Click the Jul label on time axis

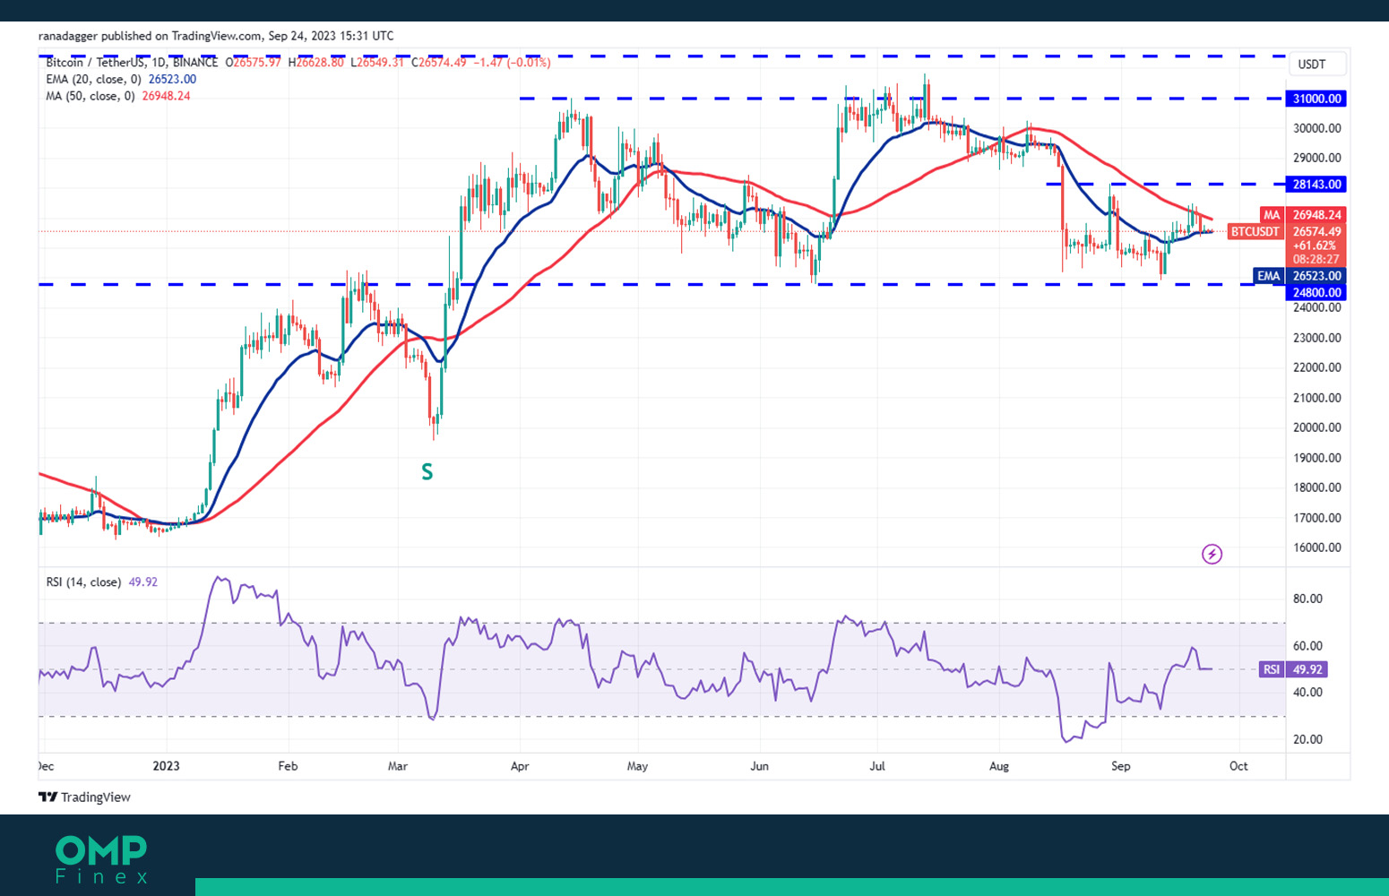[x=877, y=766]
